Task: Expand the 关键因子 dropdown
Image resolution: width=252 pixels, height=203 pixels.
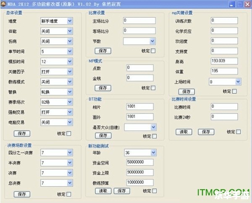Action: [57, 72]
